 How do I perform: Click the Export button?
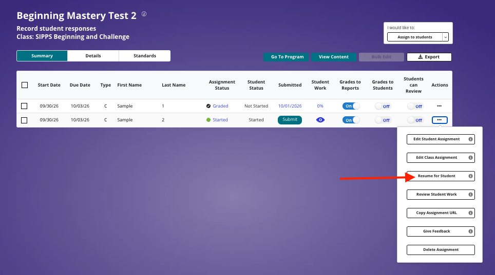[x=429, y=57]
